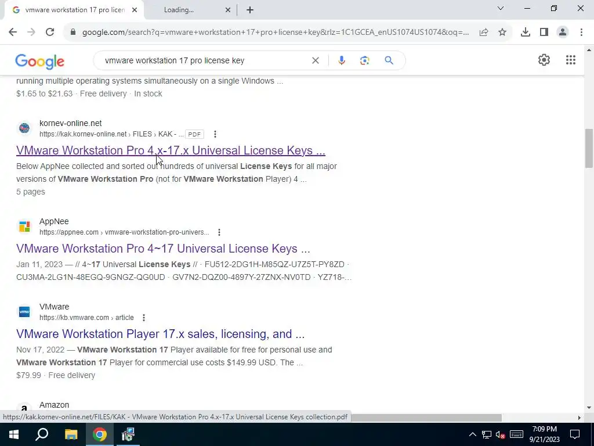Image resolution: width=594 pixels, height=446 pixels.
Task: Click the kb.vmware.com article breadcrumb
Action: point(87,318)
